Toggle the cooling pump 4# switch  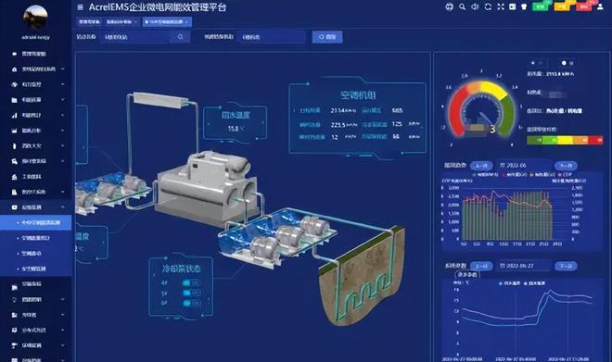(x=191, y=283)
